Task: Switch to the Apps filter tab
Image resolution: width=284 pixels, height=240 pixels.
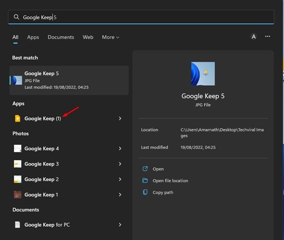Action: [33, 37]
